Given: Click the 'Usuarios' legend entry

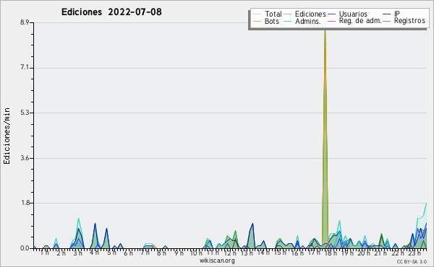Looking at the screenshot, I should 353,14.
